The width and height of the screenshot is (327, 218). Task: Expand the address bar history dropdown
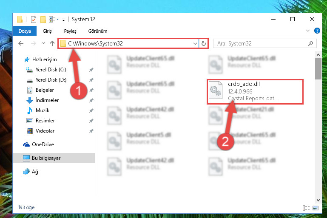[x=195, y=44]
